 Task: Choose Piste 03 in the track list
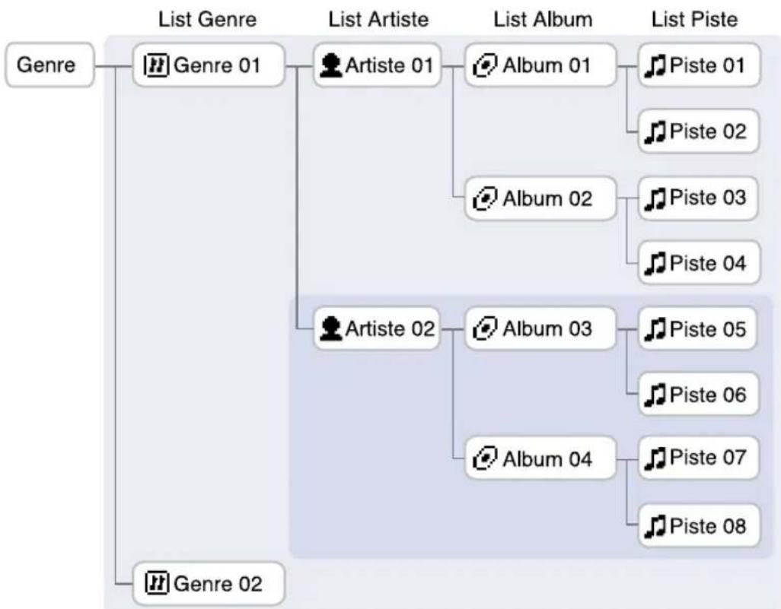coord(699,197)
